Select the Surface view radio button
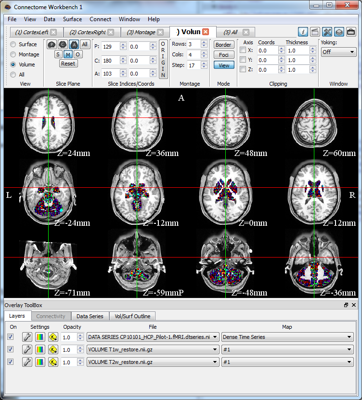This screenshot has height=400, width=362. (x=13, y=44)
